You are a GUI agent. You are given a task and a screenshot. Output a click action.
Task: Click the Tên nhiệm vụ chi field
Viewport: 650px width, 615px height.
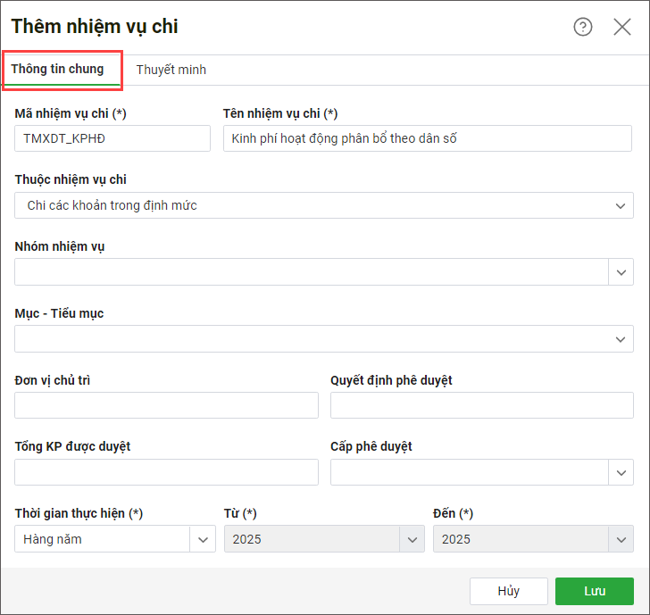coord(427,138)
